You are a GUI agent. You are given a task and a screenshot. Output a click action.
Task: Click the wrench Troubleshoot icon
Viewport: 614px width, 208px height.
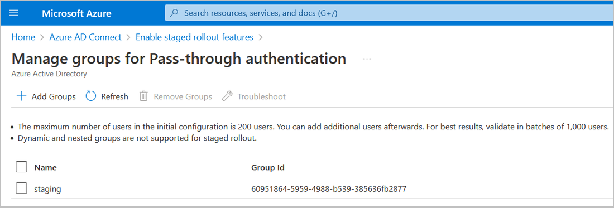pyautogui.click(x=227, y=96)
